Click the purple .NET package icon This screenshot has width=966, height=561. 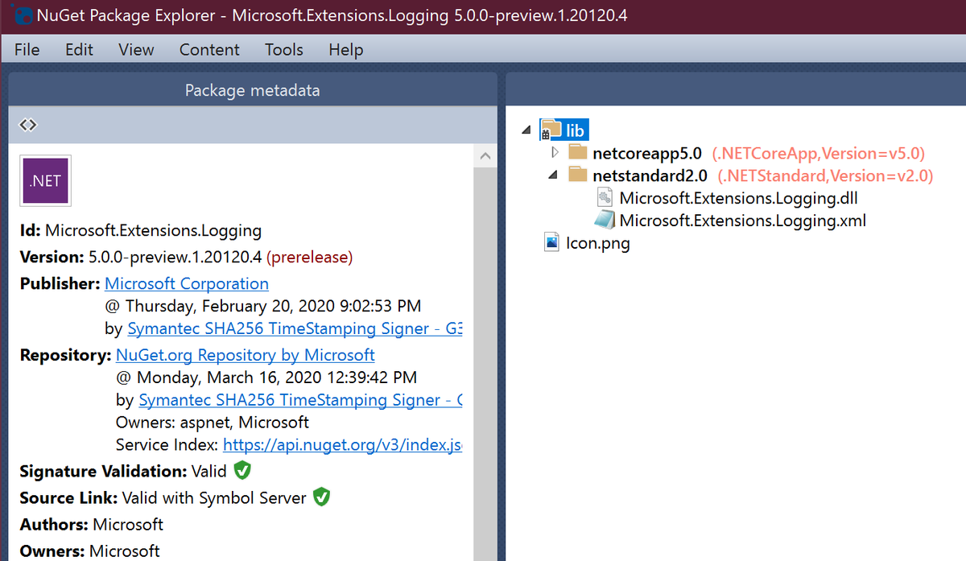tap(45, 181)
